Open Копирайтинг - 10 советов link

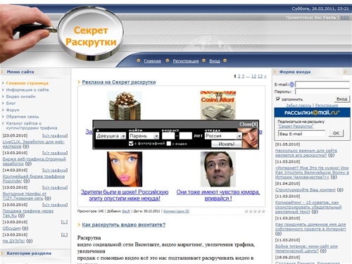308,207
